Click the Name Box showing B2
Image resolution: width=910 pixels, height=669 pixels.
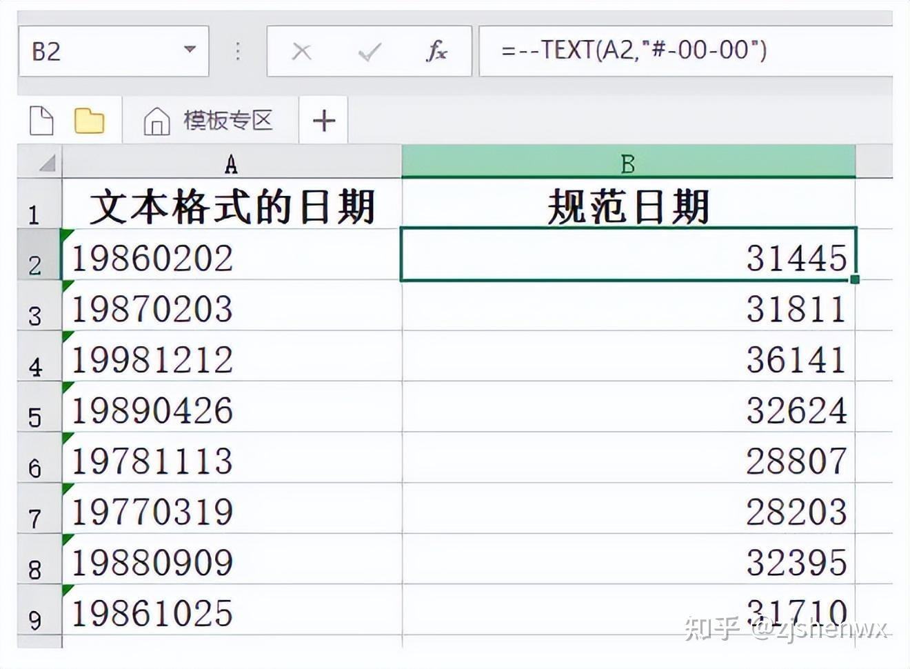pos(114,51)
